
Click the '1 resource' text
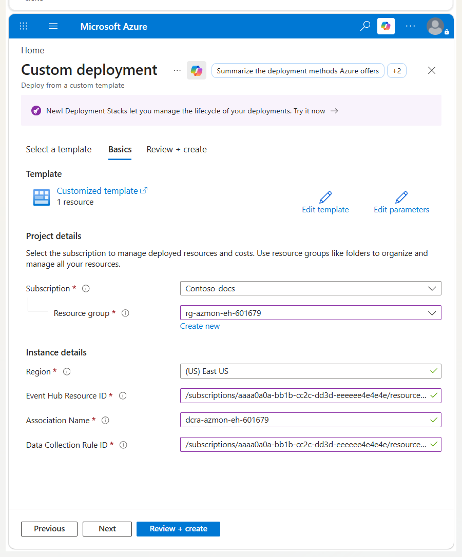coord(75,202)
